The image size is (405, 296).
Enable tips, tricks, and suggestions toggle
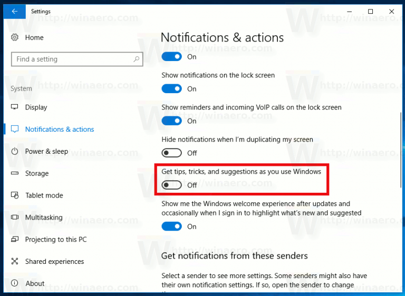[171, 185]
